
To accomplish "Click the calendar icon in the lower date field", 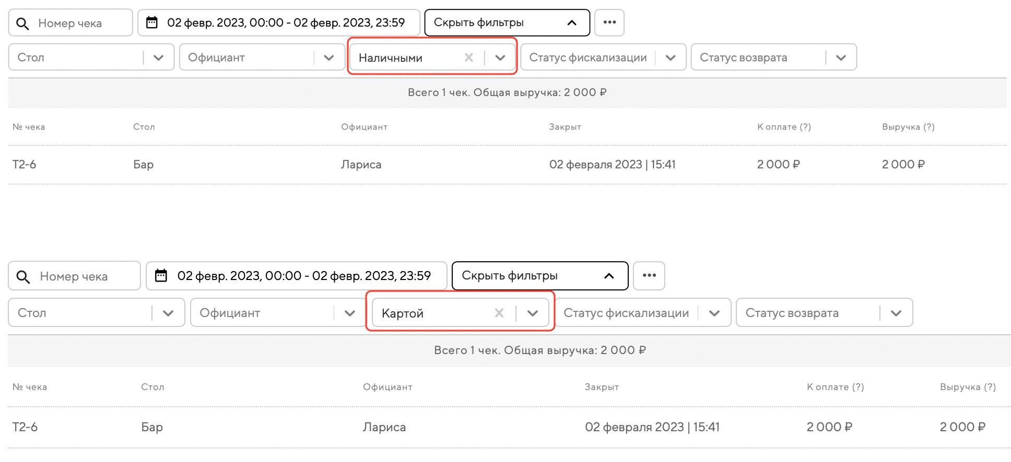I will pos(161,275).
